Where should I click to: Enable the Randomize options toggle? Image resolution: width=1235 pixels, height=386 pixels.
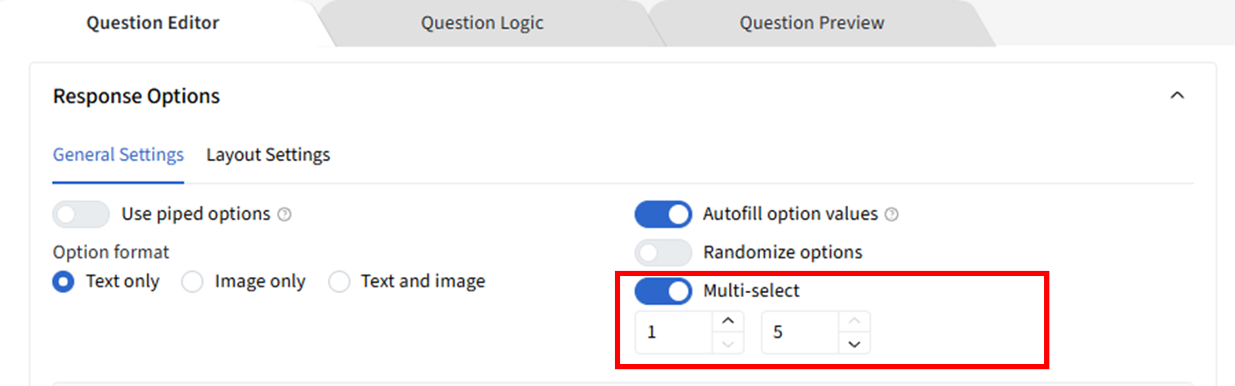(x=663, y=252)
